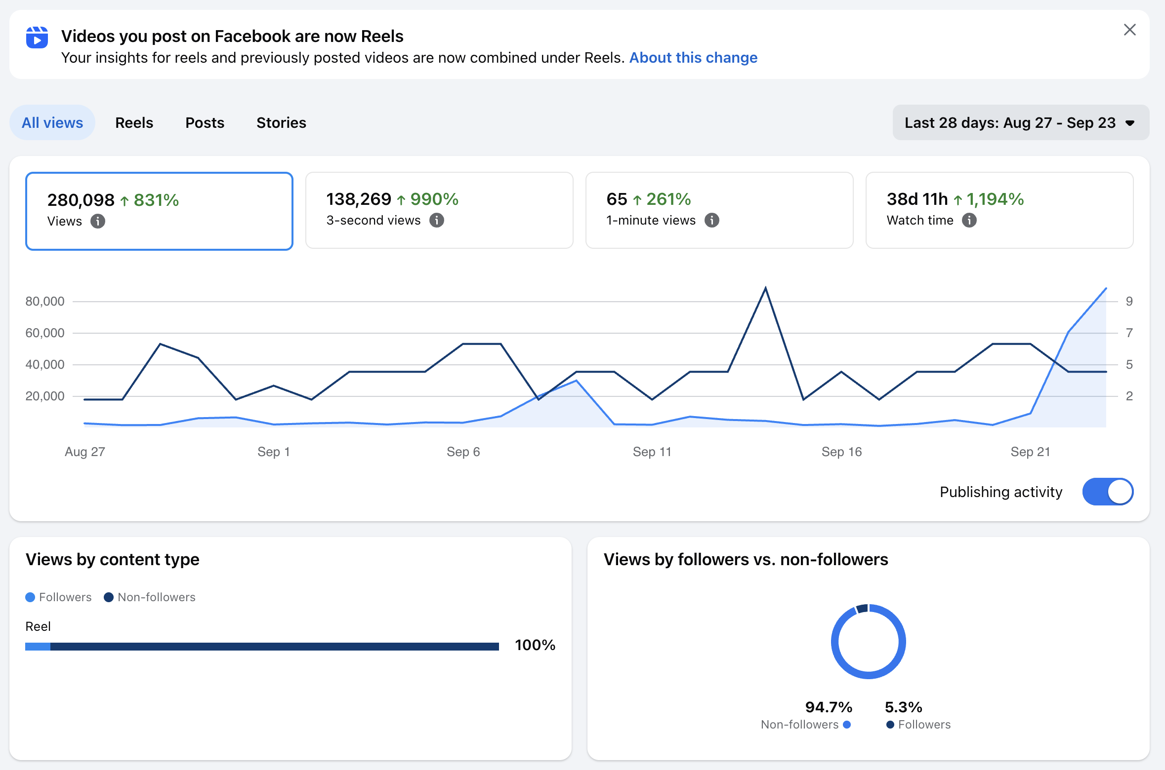Click the Non-followers legend dot under content type
Viewport: 1165px width, 770px height.
tap(109, 597)
